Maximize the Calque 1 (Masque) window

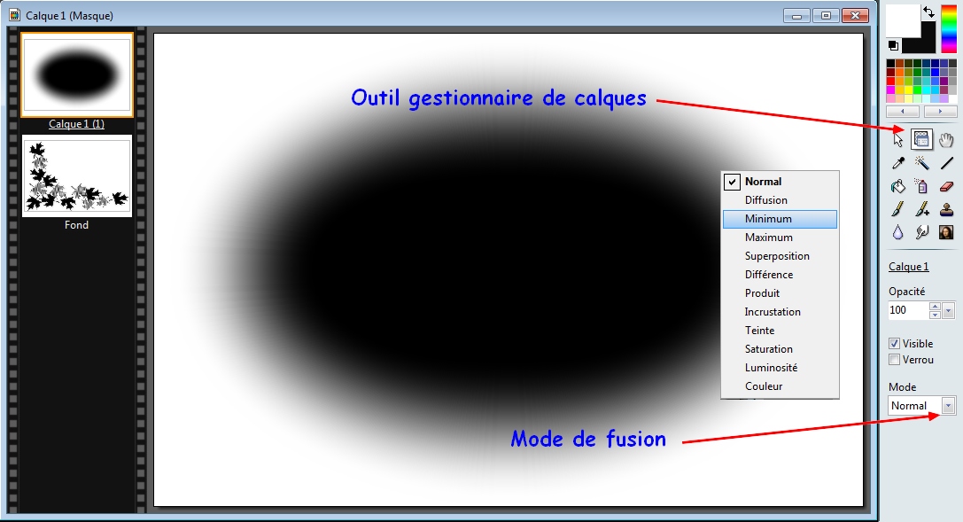pos(826,16)
